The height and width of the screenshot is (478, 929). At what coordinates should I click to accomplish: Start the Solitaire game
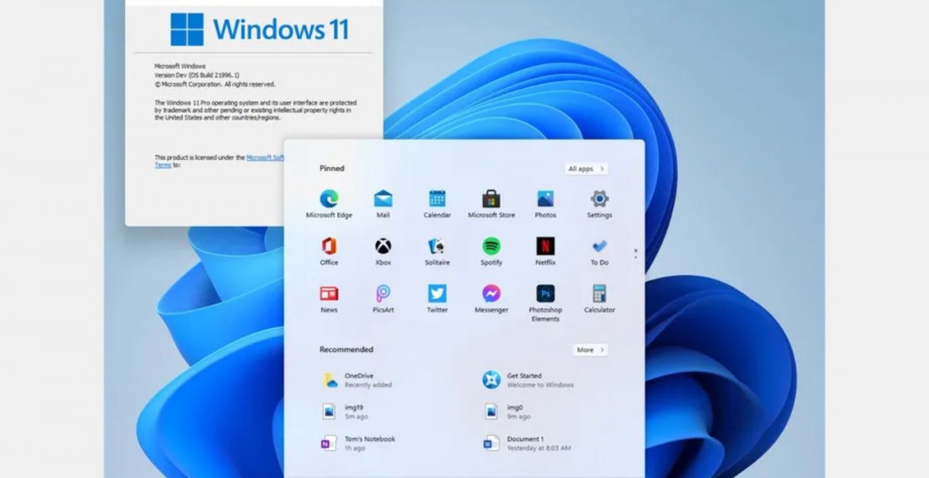437,247
